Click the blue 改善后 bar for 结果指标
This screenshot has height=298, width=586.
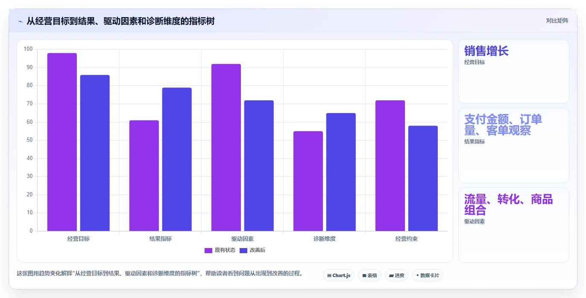click(177, 159)
